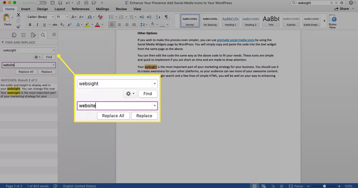The width and height of the screenshot is (358, 188).
Task: Increase font size with the larger A icon
Action: [74, 17]
